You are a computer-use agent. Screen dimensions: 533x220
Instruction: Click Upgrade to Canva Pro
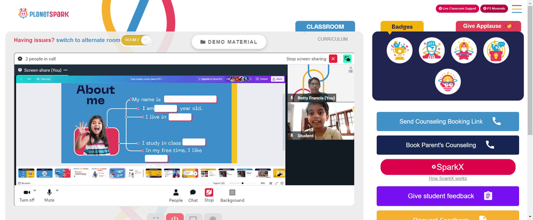(x=210, y=79)
